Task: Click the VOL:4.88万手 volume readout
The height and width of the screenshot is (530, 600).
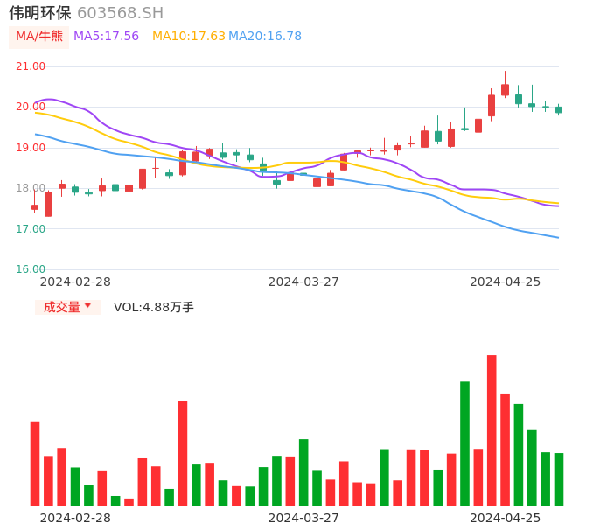Action: click(154, 307)
